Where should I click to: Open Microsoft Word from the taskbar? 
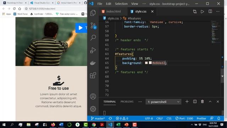pyautogui.click(x=61, y=125)
